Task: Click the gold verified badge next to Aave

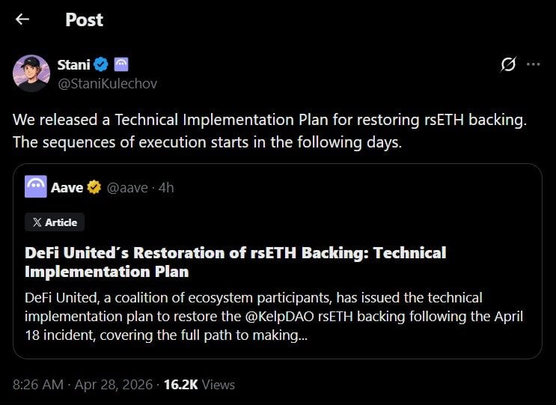Action: coord(94,187)
